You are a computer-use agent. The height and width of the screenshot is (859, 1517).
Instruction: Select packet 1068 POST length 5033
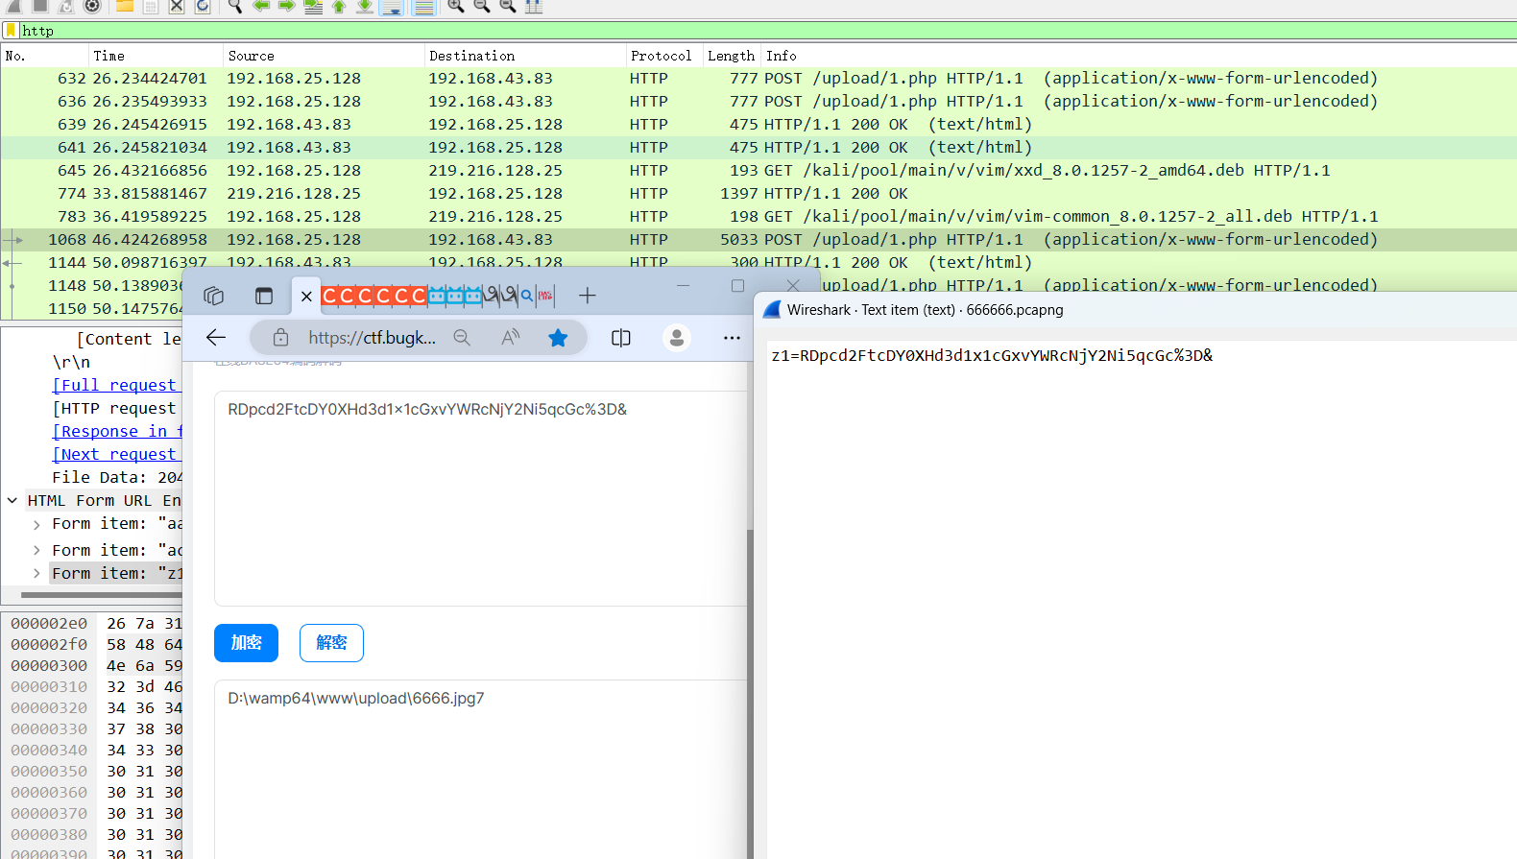758,239
